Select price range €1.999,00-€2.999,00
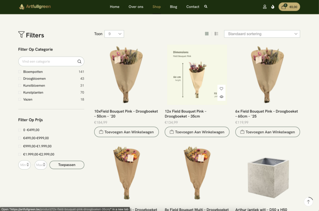Image resolution: width=319 pixels, height=211 pixels. coord(20,154)
